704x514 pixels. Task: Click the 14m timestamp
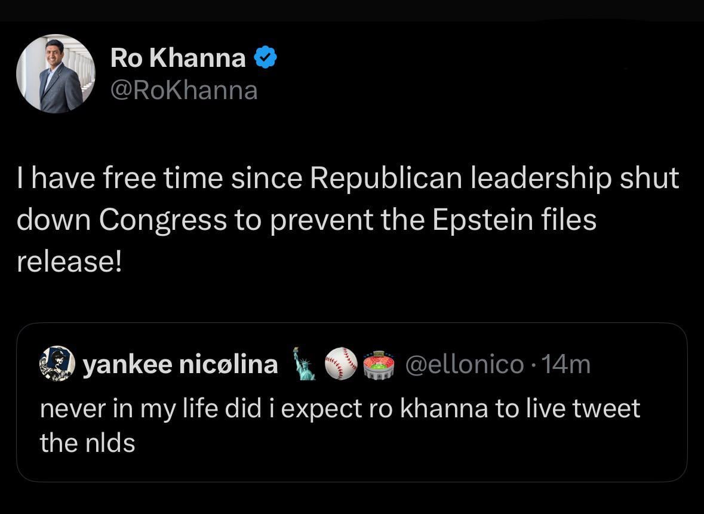coord(564,364)
